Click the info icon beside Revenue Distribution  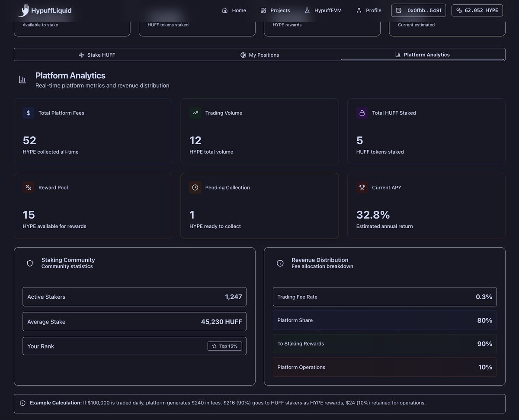pos(280,263)
